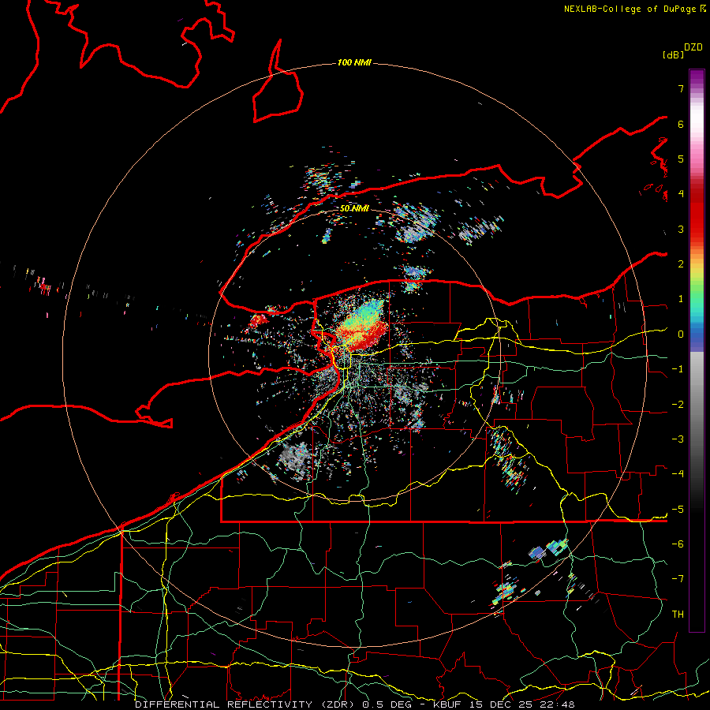Click the 5 dB value on color scale
The width and height of the screenshot is (710, 710).
coord(681,159)
